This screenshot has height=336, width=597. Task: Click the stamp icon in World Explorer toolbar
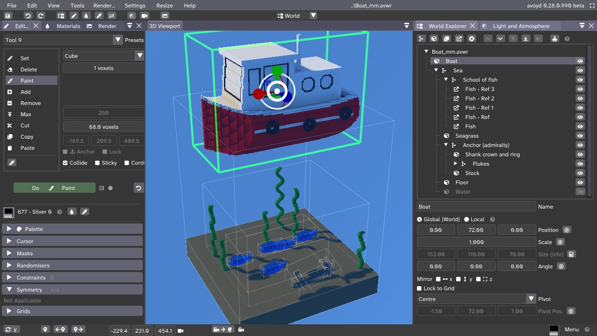[555, 39]
